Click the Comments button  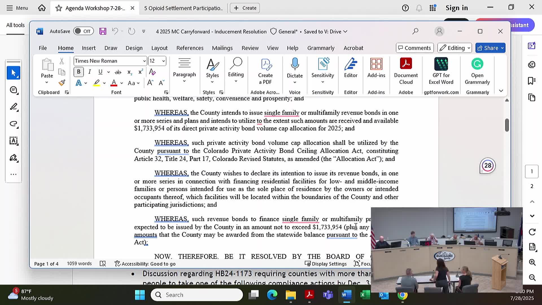(x=414, y=48)
